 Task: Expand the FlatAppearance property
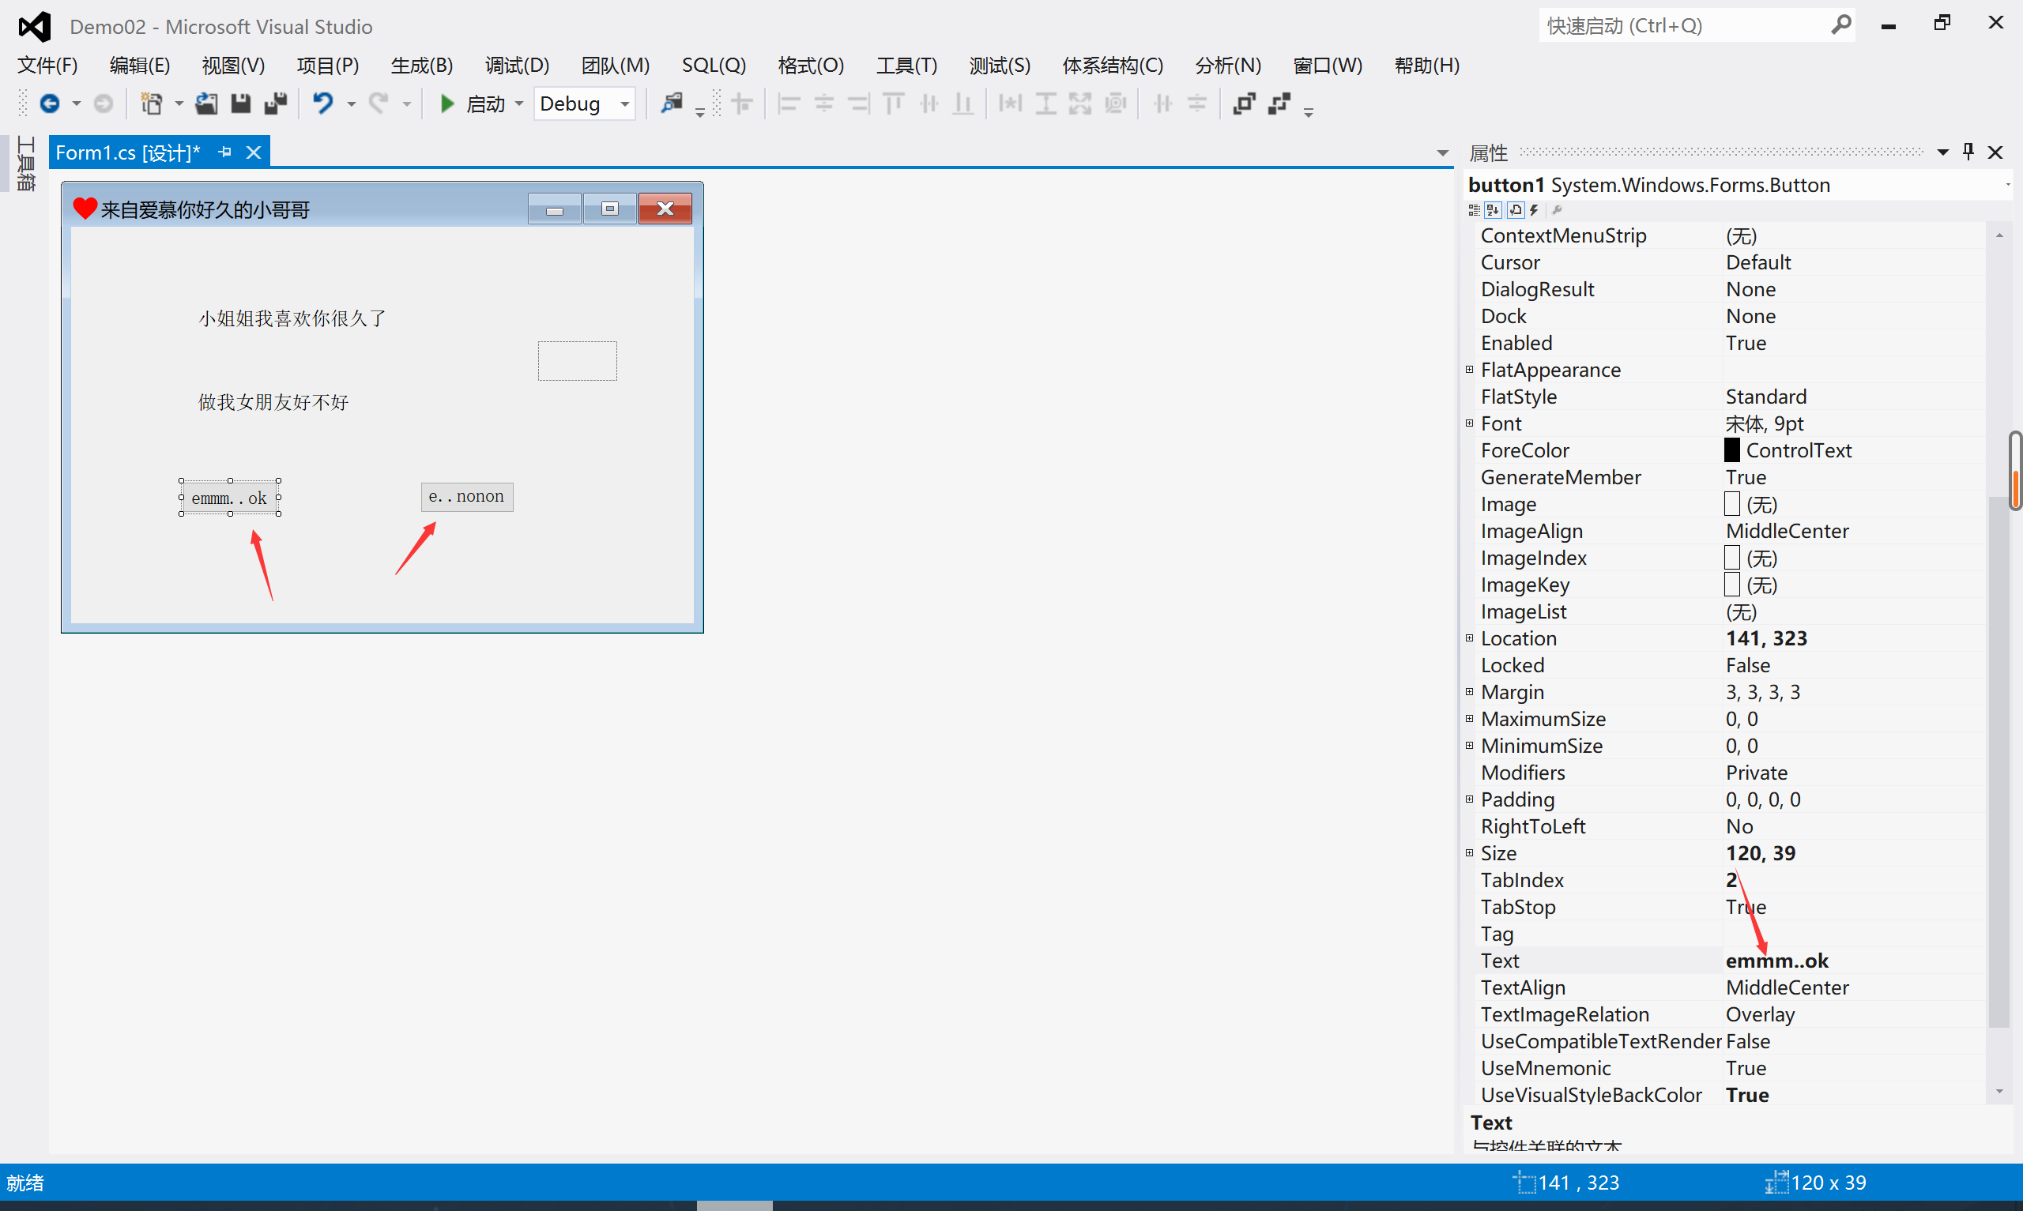click(1470, 370)
